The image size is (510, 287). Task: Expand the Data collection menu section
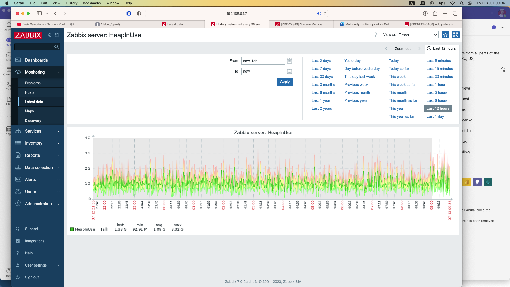58,168
